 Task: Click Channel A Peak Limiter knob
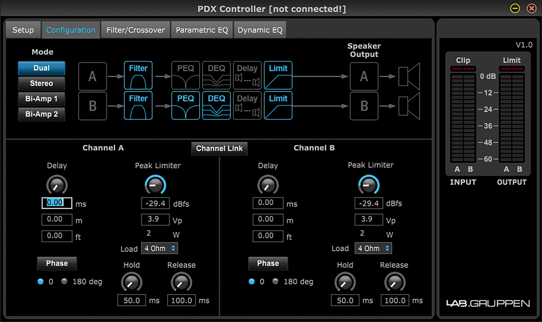[x=155, y=185]
